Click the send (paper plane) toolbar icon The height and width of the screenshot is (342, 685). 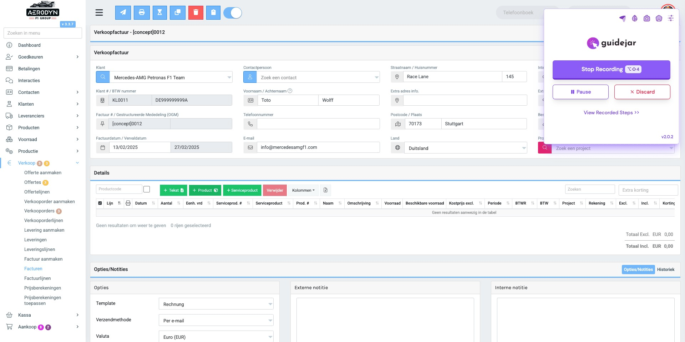coord(123,12)
